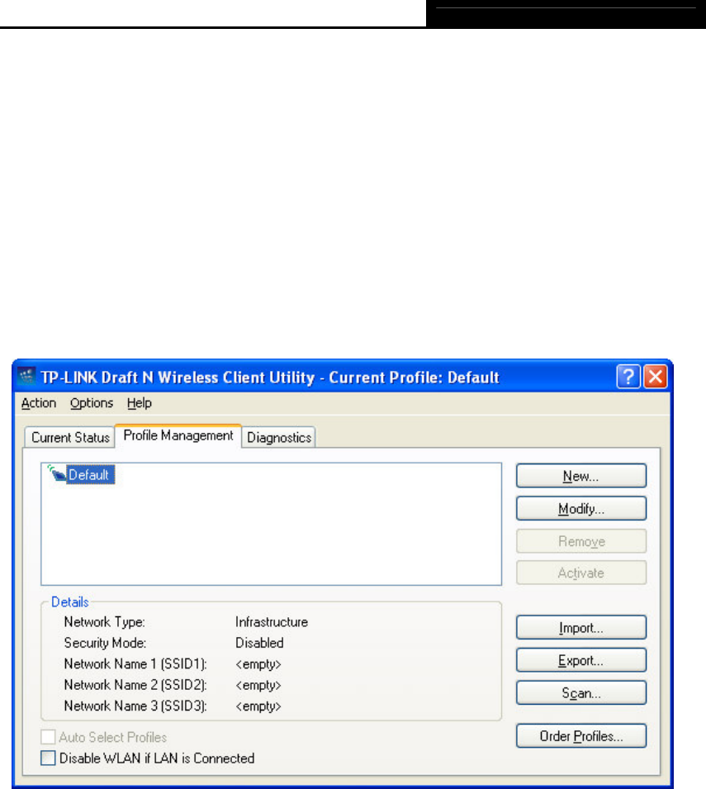Click the title bar Help question mark button

coord(628,377)
